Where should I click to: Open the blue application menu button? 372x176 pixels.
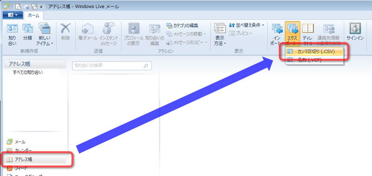[13, 15]
